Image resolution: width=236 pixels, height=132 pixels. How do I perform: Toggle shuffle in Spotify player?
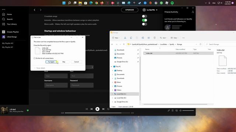click(x=87, y=109)
